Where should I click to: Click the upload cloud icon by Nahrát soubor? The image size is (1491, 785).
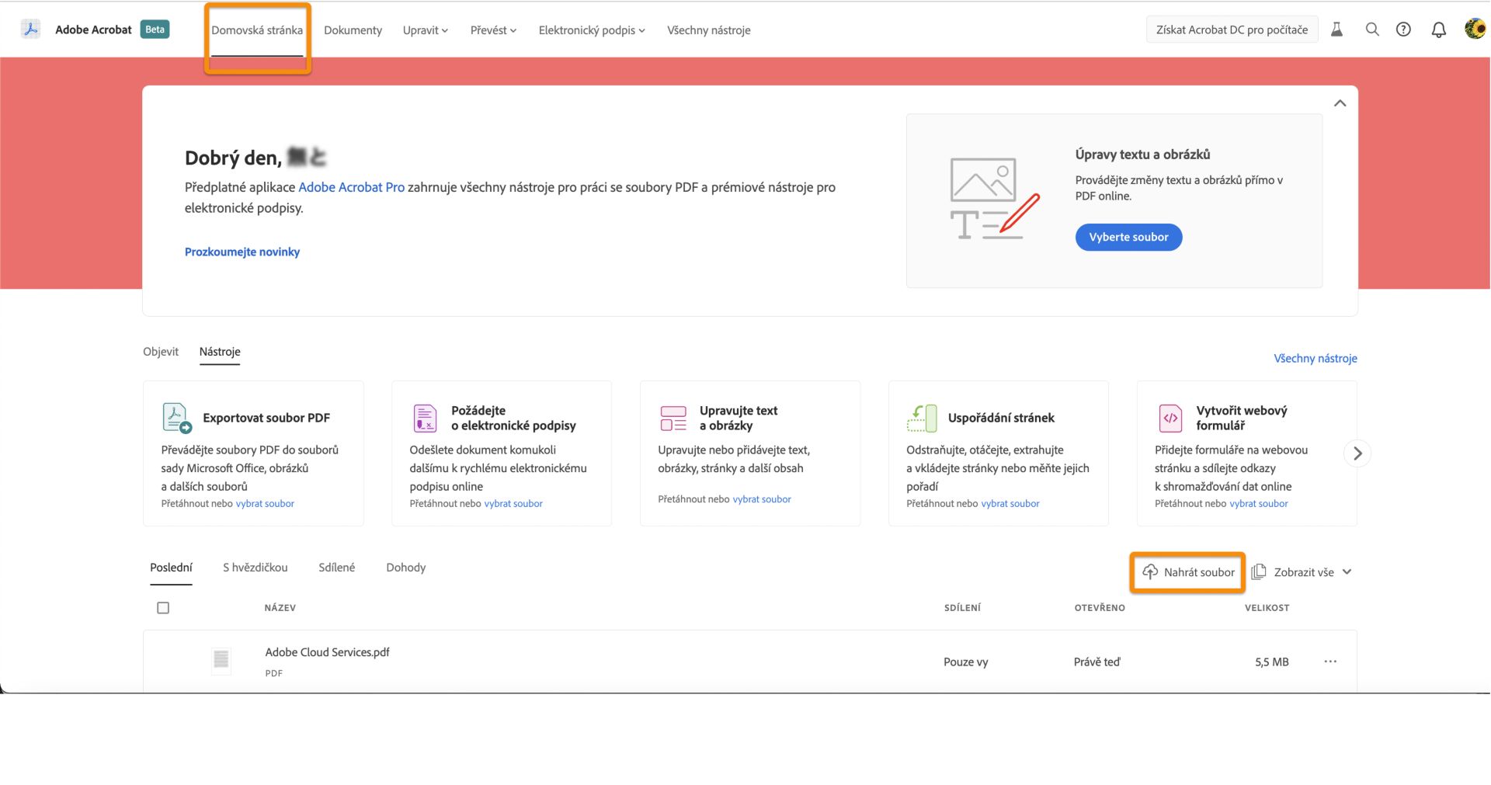point(1150,572)
